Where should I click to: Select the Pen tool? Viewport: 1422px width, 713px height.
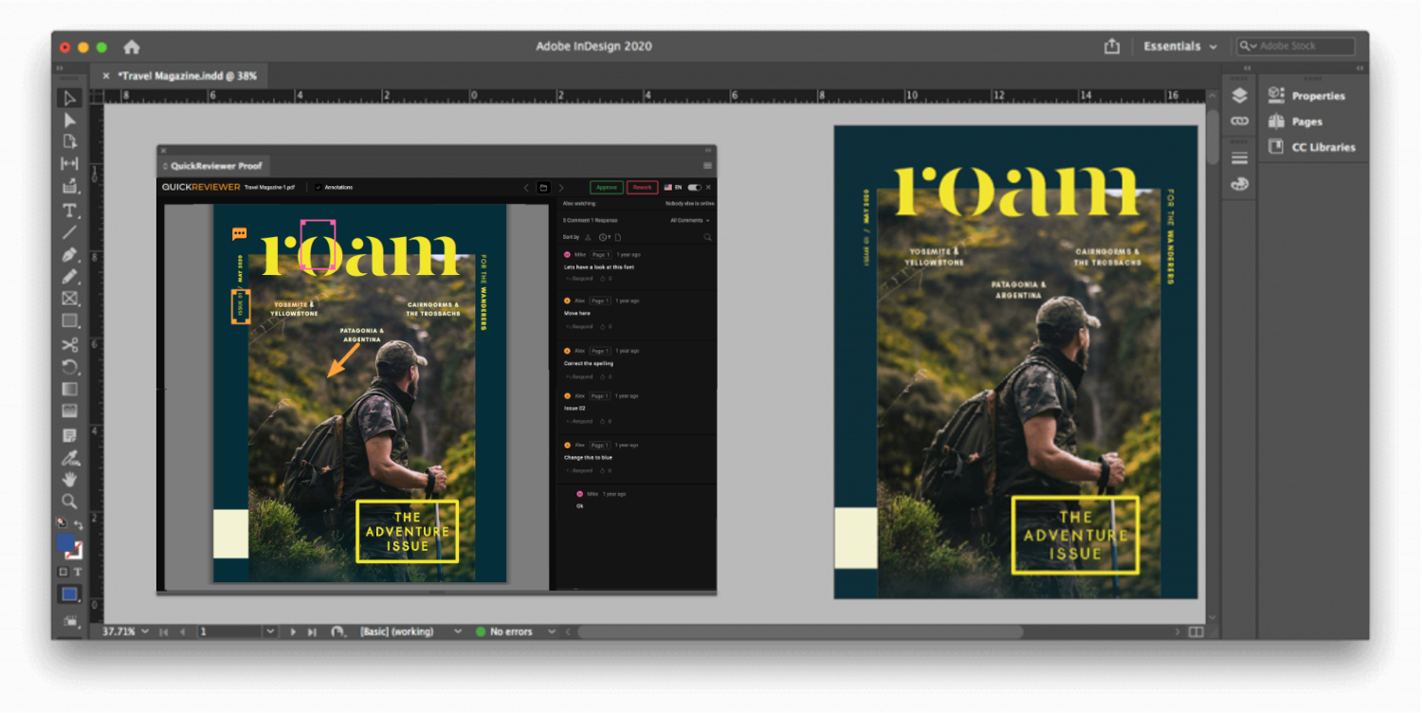click(69, 255)
